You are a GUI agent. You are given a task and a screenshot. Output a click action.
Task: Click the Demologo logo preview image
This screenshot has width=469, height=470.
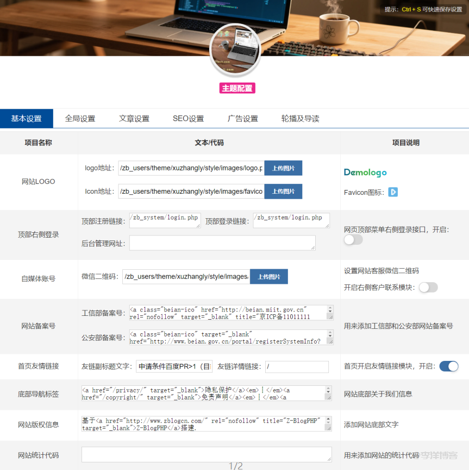tap(365, 173)
